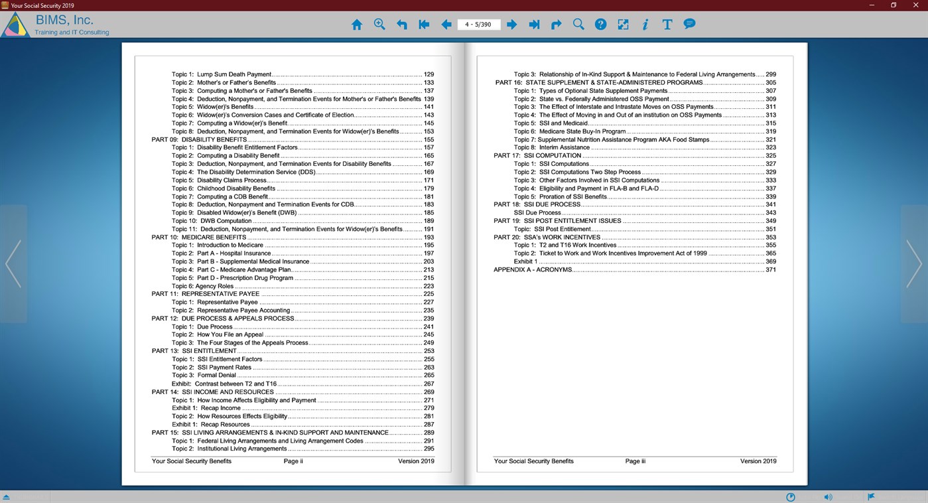This screenshot has width=928, height=503.
Task: Flip to next page with right side chevron
Action: point(914,263)
